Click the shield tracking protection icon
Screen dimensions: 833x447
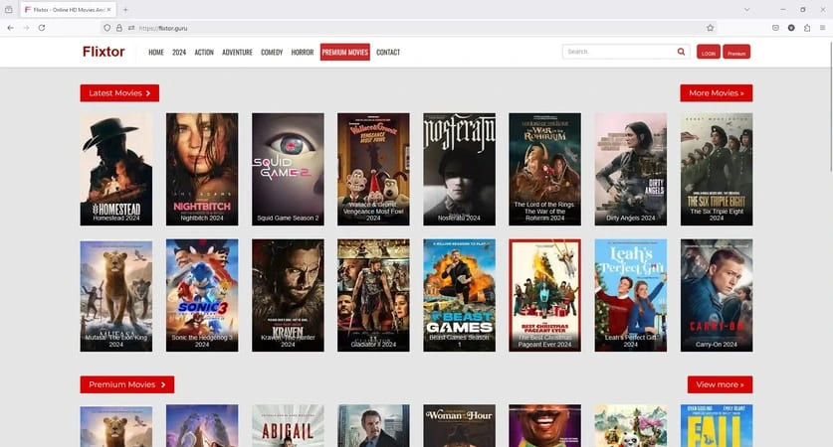(x=106, y=28)
